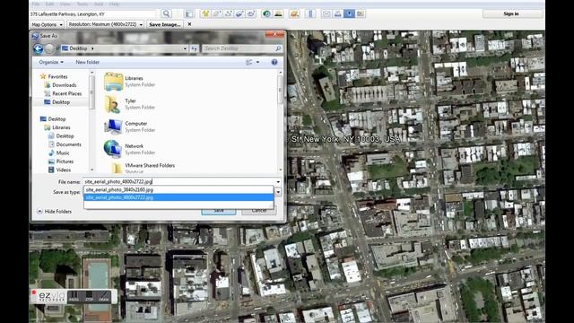Open the Ruler measuring tool

click(310, 14)
